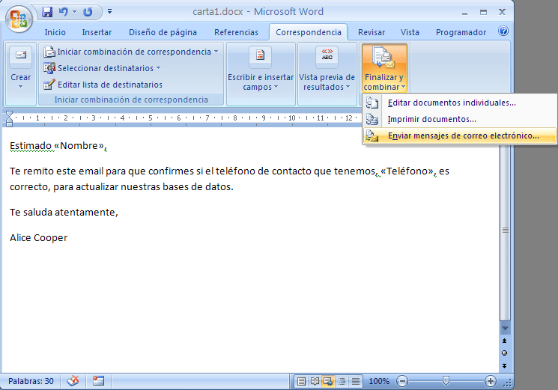Open Word Help question mark
The width and height of the screenshot is (558, 390).
tap(503, 31)
